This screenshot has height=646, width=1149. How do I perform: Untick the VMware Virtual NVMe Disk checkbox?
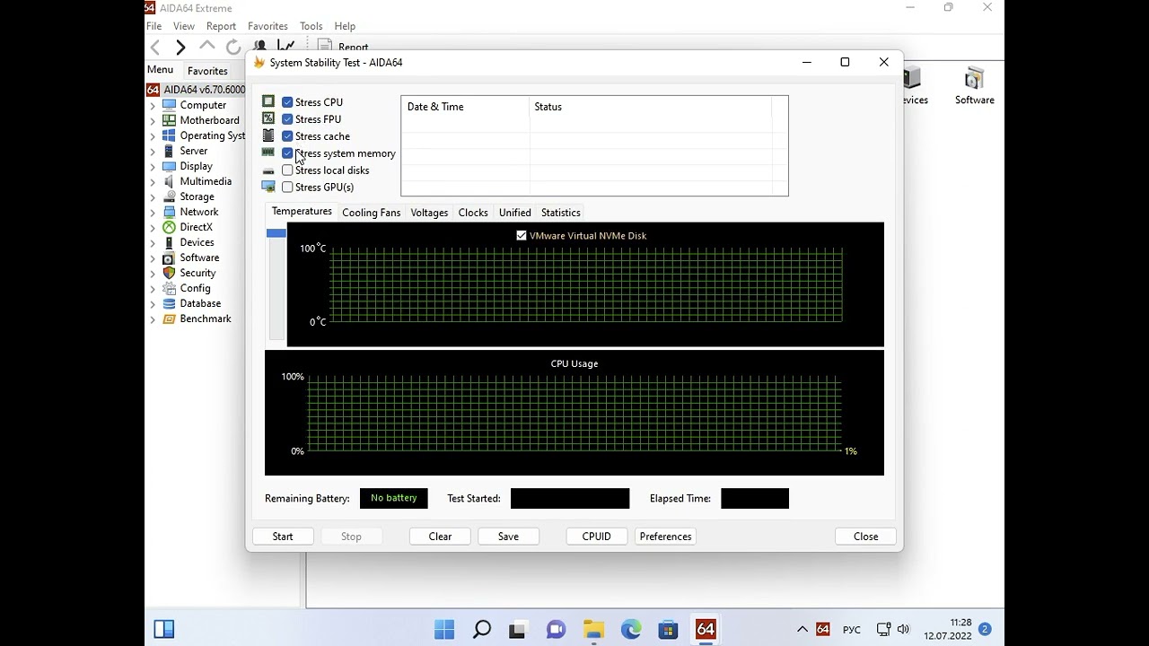tap(522, 235)
